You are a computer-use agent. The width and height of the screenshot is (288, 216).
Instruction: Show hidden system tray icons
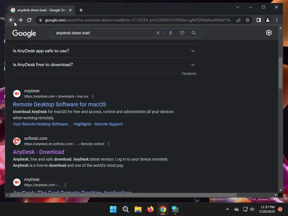click(227, 209)
